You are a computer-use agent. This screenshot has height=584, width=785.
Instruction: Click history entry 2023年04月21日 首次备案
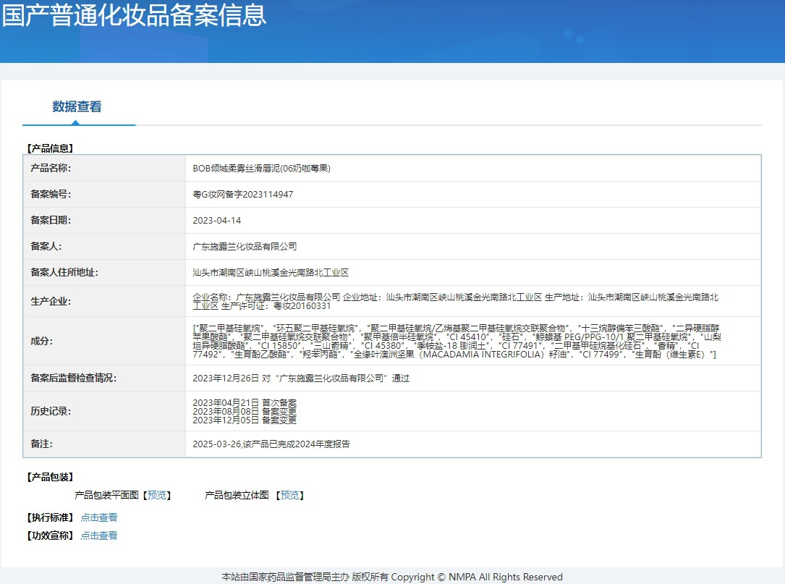coord(245,402)
